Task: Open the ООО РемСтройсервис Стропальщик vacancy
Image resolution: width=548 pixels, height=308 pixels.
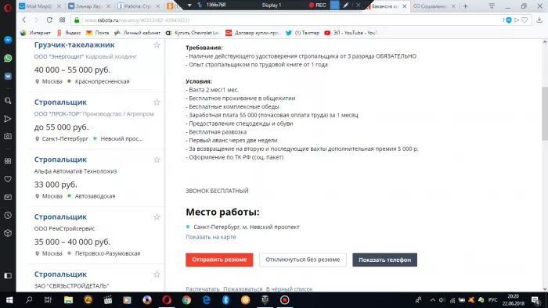Action: (60, 217)
